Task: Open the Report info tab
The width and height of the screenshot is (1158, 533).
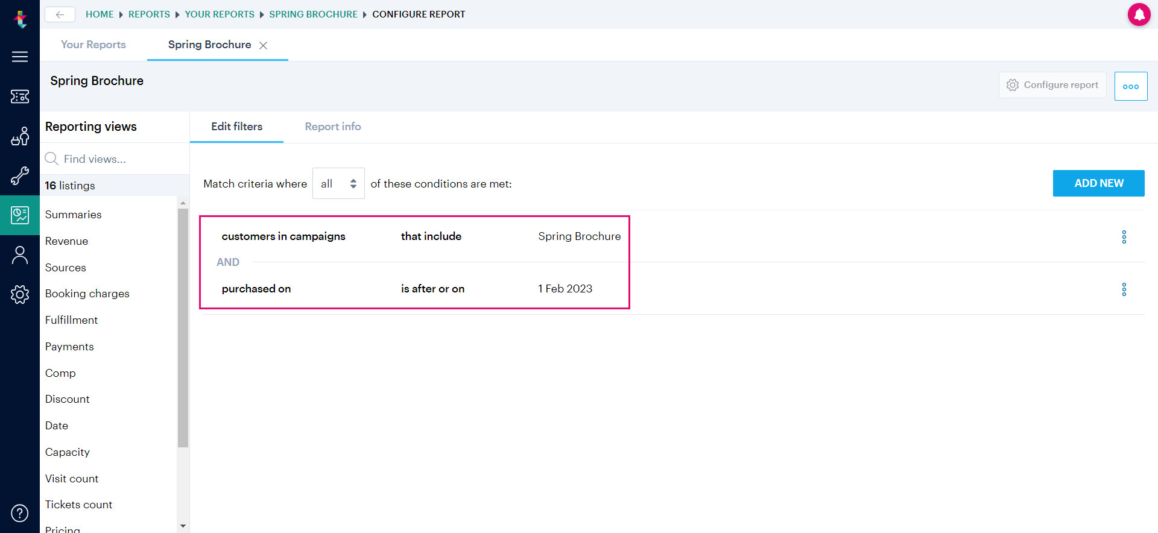Action: (x=333, y=127)
